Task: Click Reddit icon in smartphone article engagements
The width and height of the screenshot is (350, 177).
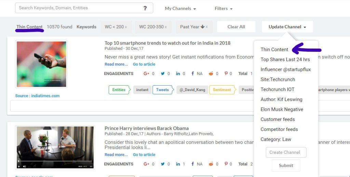Action: (x=211, y=73)
